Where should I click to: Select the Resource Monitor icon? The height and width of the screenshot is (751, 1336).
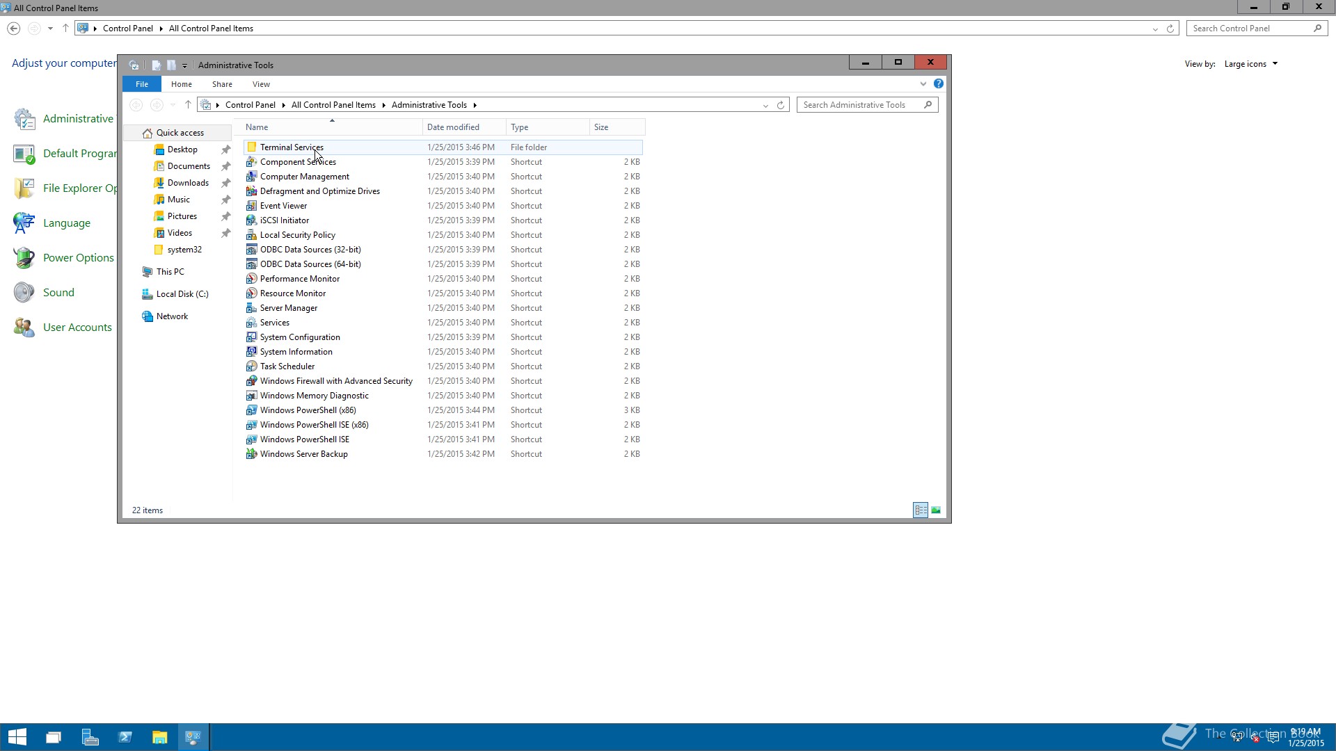pos(252,293)
